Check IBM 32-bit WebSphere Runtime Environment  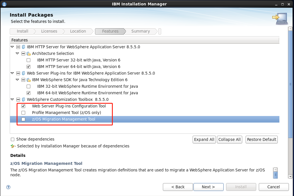[29, 86]
